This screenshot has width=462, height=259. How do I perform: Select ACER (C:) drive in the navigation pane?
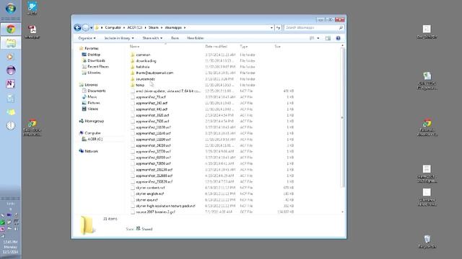95,139
